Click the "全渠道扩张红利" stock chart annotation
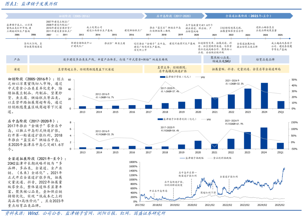 (x=229, y=177)
